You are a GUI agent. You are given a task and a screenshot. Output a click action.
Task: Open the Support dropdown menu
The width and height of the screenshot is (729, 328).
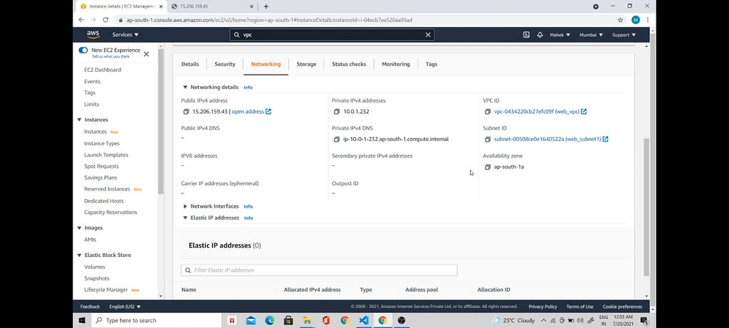[624, 35]
